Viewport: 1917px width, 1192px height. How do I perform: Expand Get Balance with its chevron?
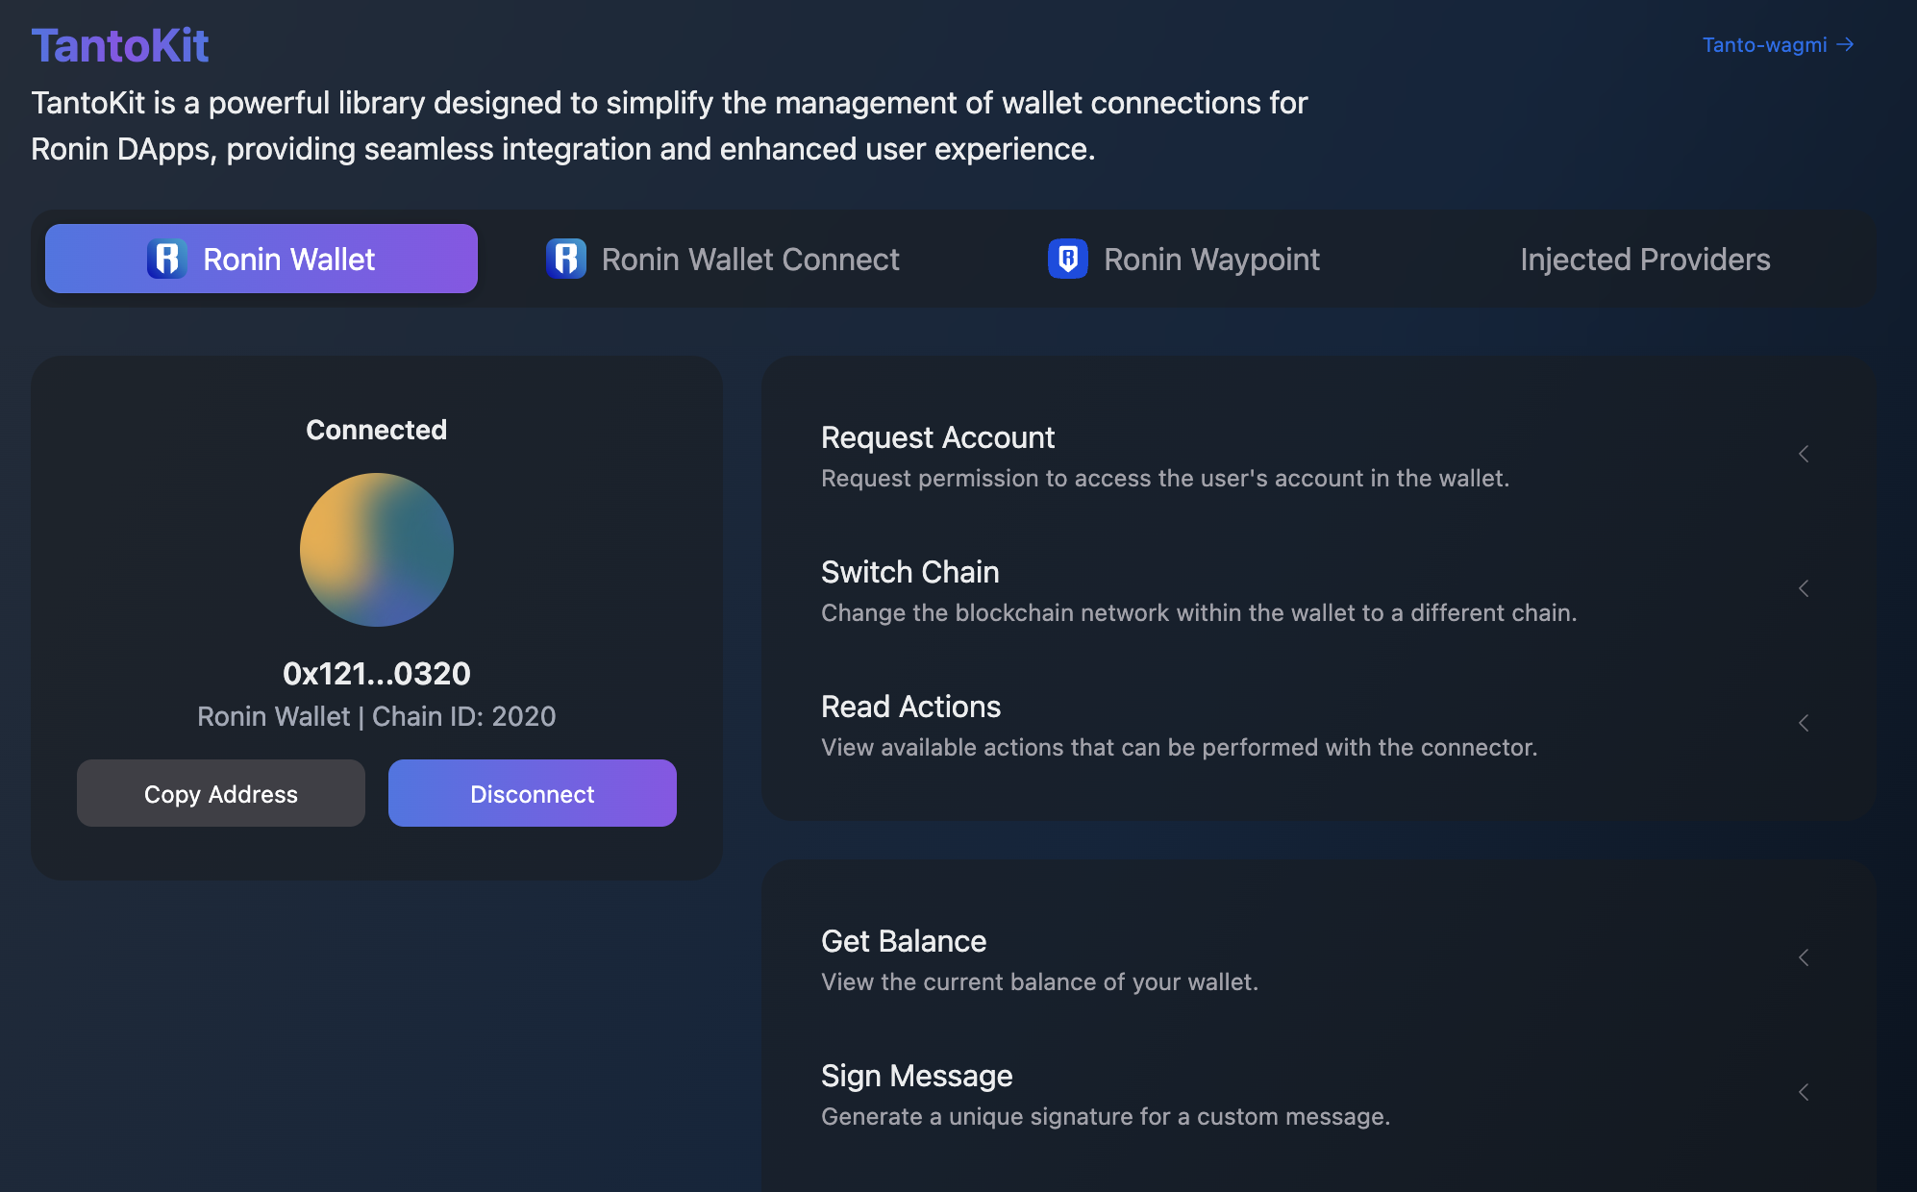point(1805,957)
